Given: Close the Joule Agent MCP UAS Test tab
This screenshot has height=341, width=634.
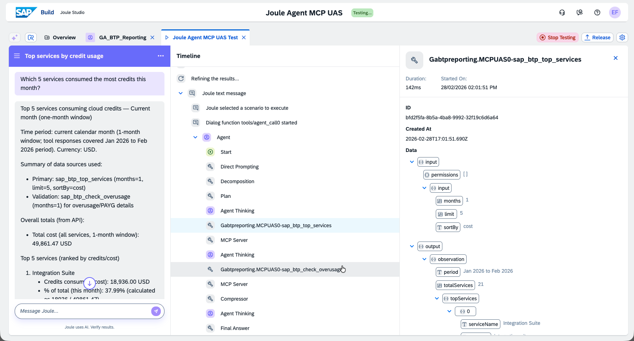Looking at the screenshot, I should [x=244, y=37].
